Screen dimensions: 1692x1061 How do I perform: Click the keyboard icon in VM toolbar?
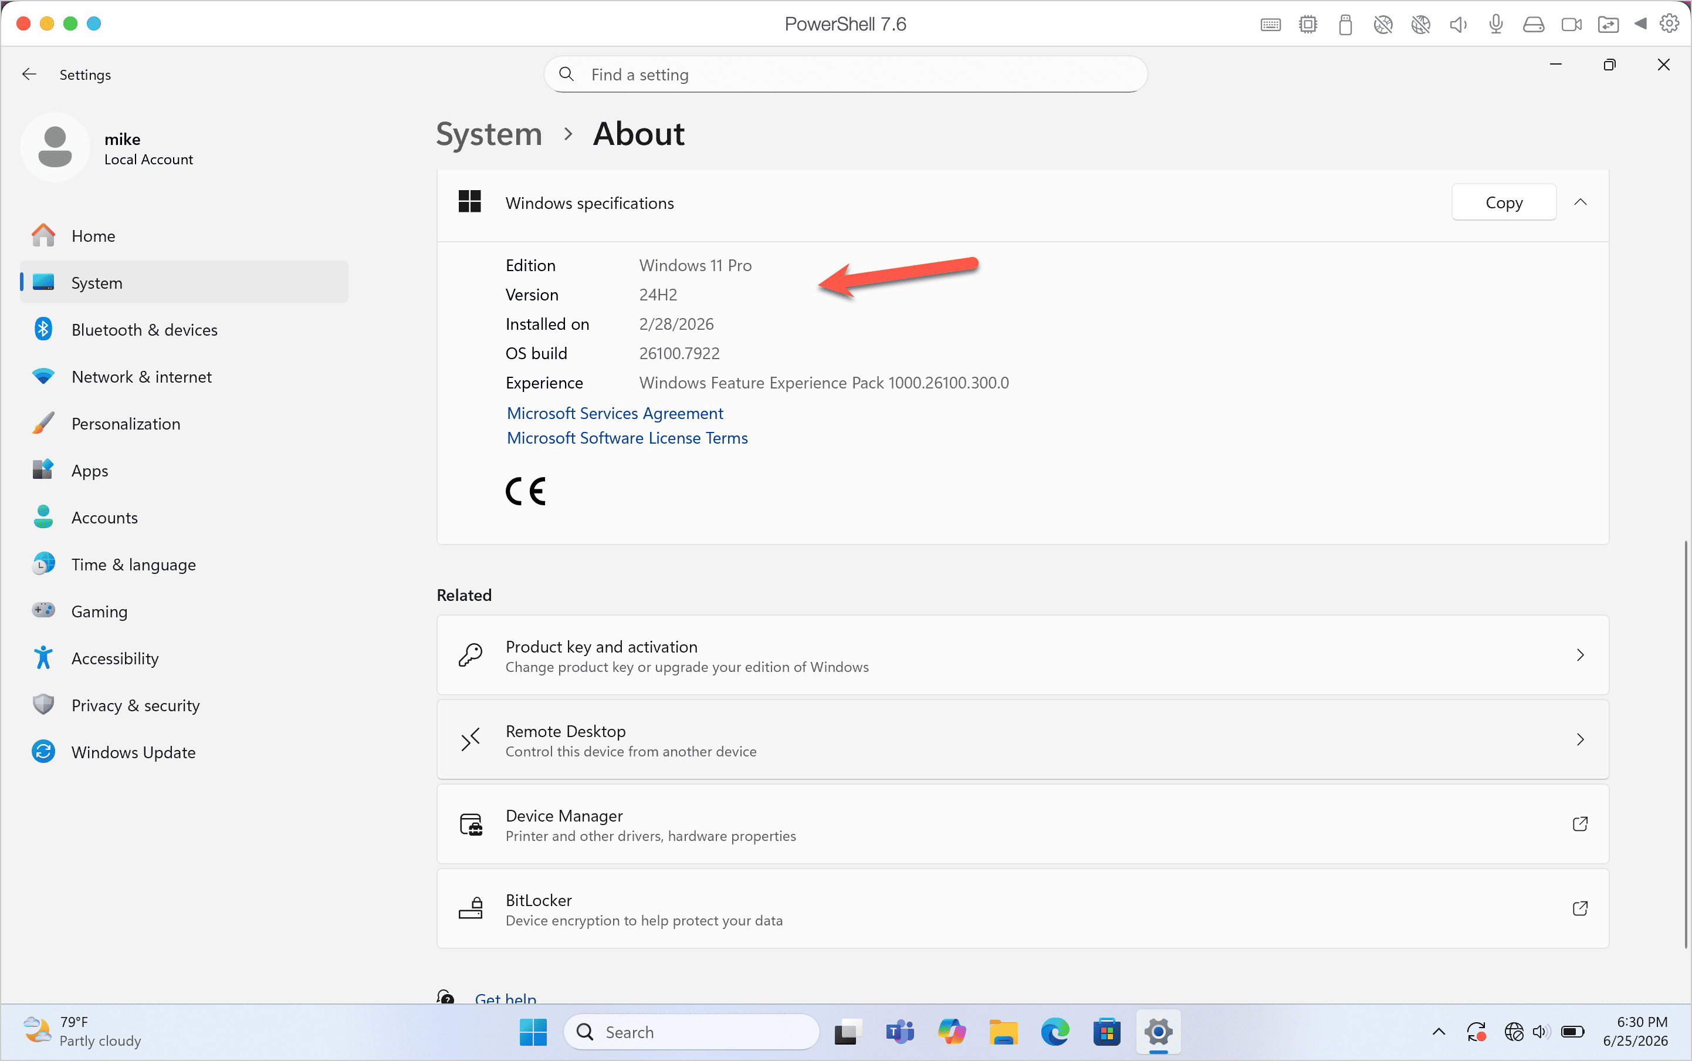coord(1270,25)
